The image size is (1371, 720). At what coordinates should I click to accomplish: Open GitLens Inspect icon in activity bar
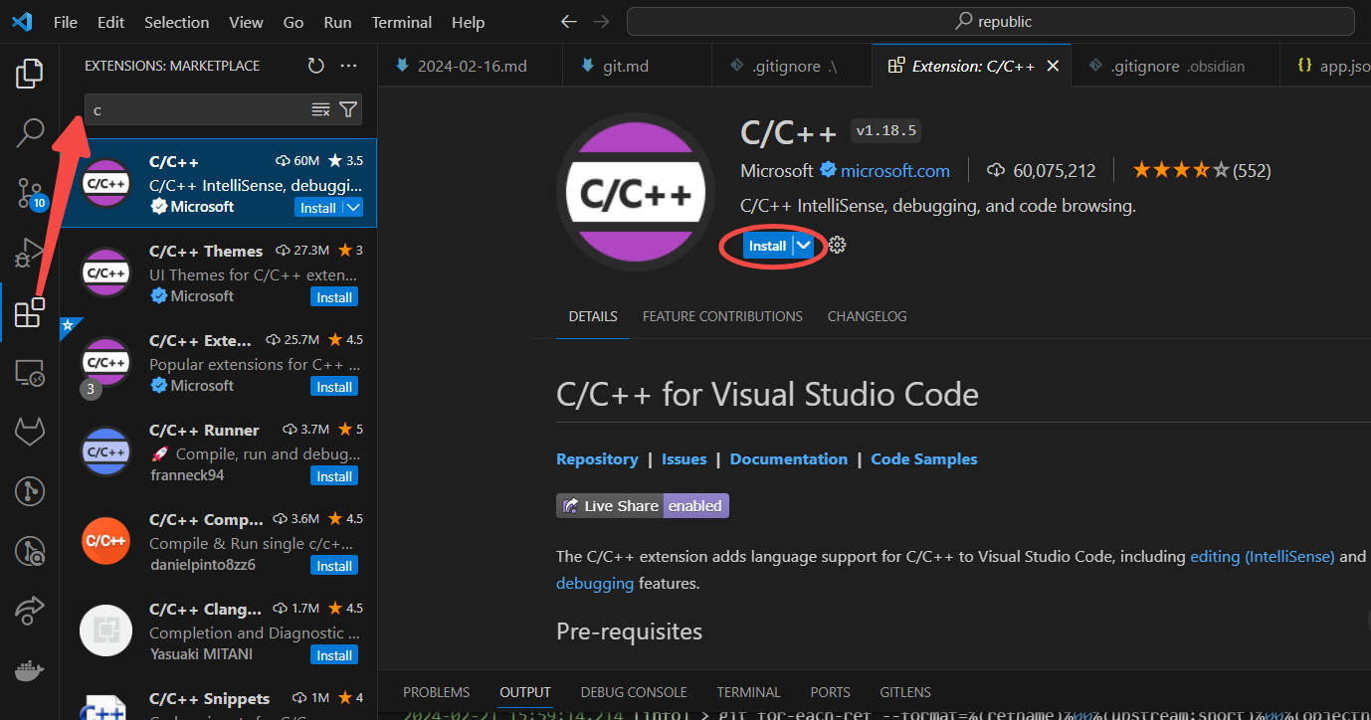click(x=30, y=551)
